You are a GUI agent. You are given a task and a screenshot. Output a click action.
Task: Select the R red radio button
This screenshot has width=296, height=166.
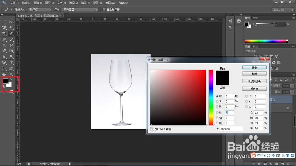(x=217, y=113)
